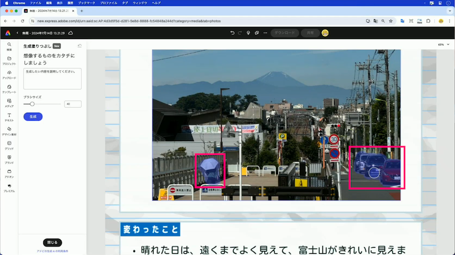
Task: Open the メディア media panel
Action: pos(9,103)
